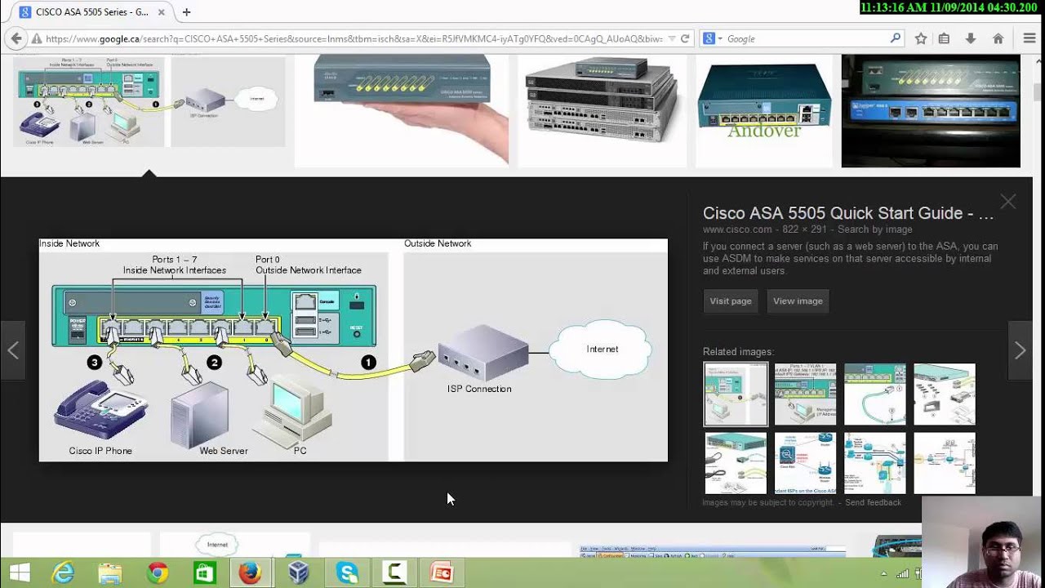
Task: Select third related image showing cable
Action: pyautogui.click(x=875, y=394)
